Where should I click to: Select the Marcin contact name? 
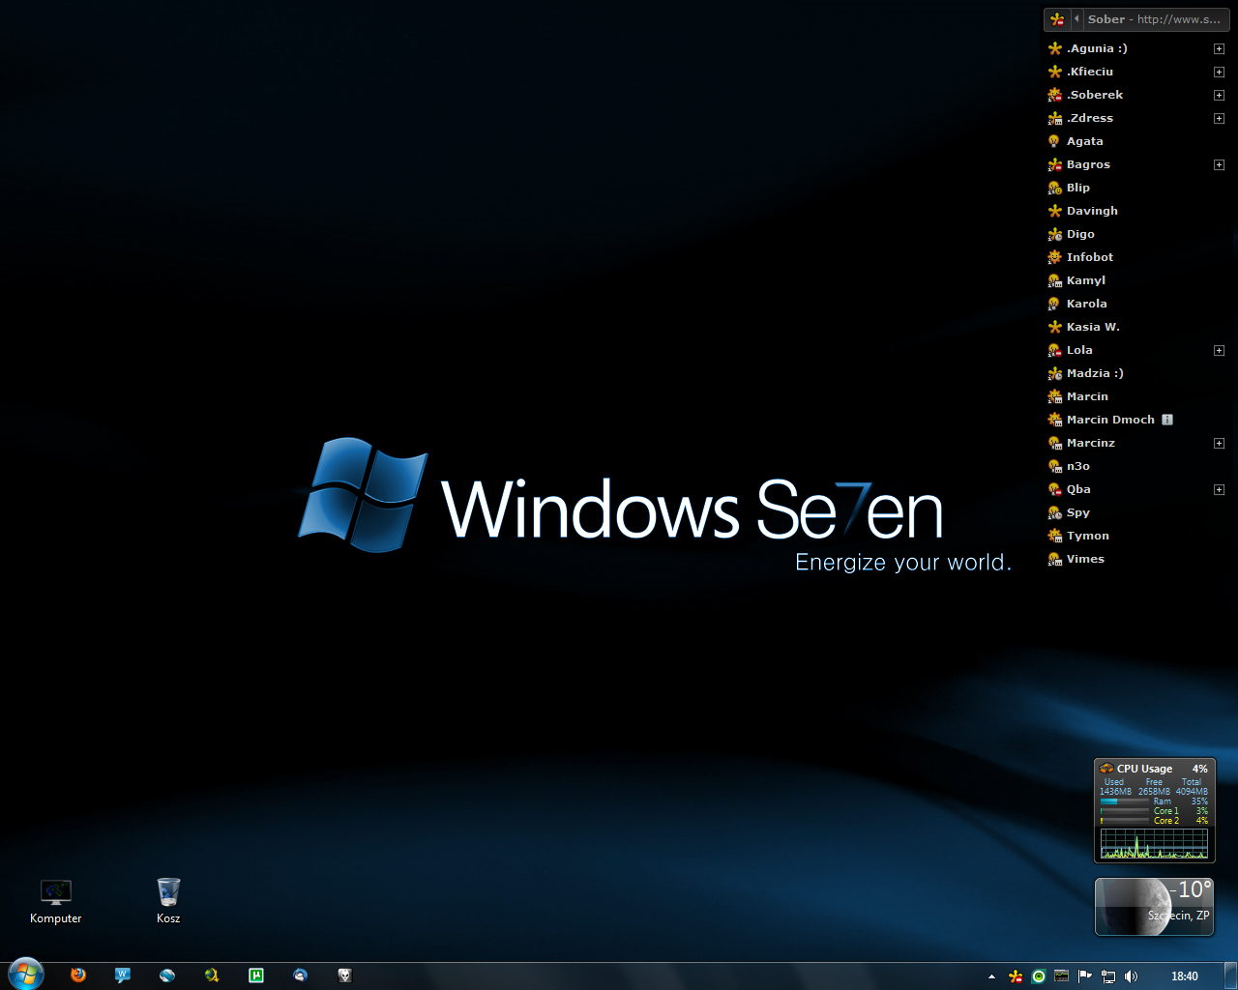(x=1087, y=396)
